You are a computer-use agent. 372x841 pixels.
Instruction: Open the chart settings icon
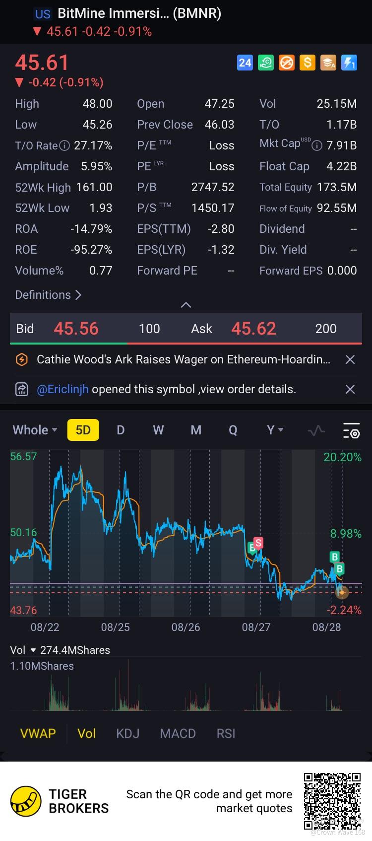352,430
